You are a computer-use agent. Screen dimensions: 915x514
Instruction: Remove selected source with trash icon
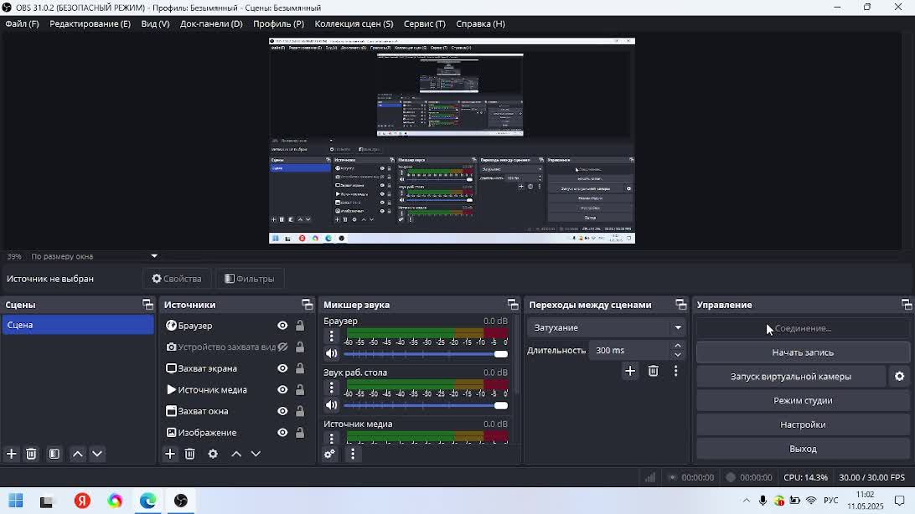pyautogui.click(x=189, y=454)
